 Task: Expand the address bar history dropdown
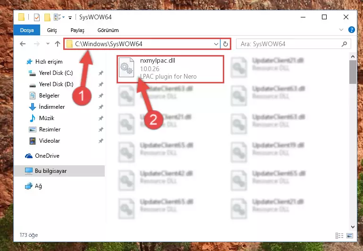216,44
